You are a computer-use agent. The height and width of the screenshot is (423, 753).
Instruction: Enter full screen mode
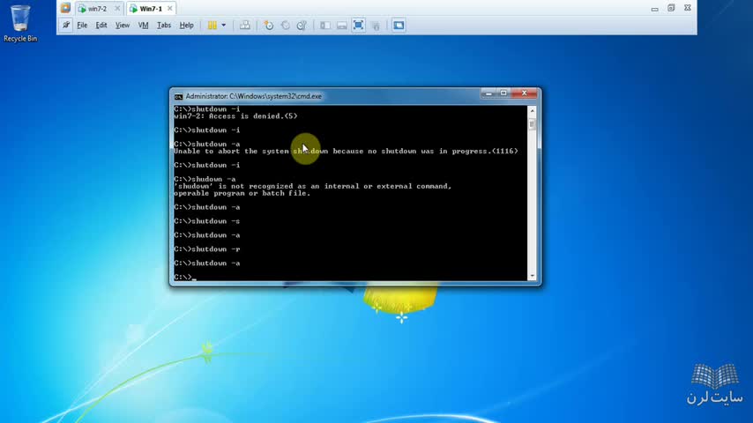click(x=358, y=25)
